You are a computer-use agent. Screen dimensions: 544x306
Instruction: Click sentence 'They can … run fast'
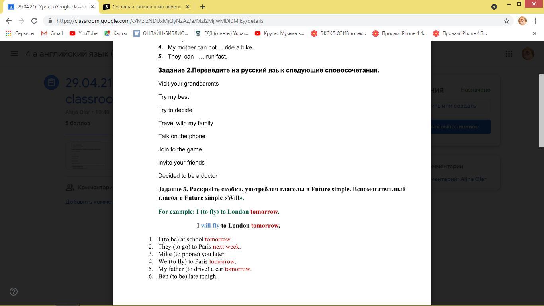(x=198, y=57)
